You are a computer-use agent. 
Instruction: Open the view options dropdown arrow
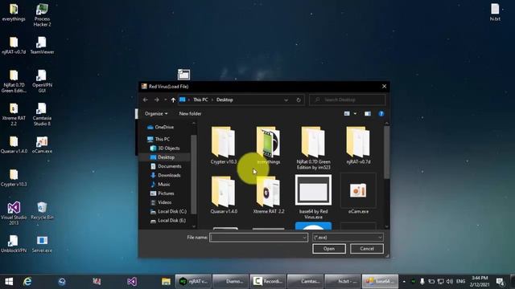coord(355,114)
